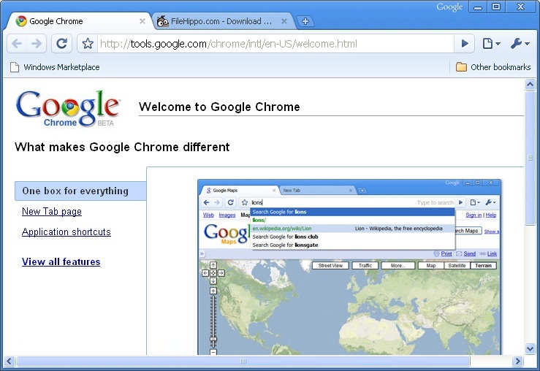540x371 pixels.
Task: Select the One box for everything item
Action: pyautogui.click(x=75, y=191)
